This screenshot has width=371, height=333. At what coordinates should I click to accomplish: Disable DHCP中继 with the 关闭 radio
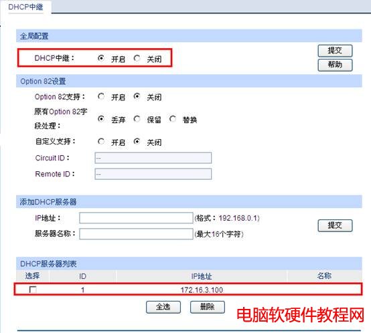pos(137,58)
